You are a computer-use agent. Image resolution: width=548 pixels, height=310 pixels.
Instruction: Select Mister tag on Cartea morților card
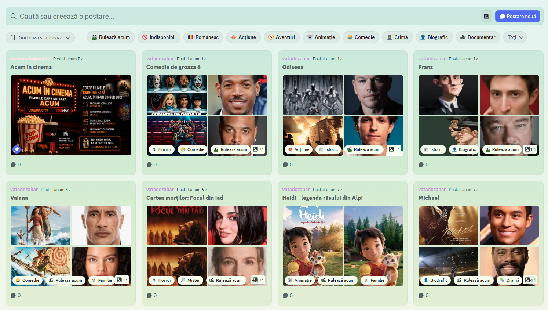pyautogui.click(x=191, y=280)
